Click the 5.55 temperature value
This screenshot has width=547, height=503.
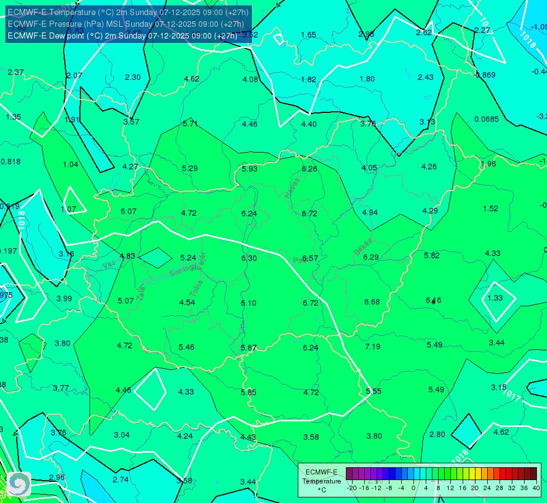pyautogui.click(x=374, y=392)
